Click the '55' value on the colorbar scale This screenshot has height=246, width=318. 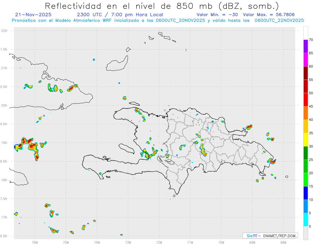[311, 80]
